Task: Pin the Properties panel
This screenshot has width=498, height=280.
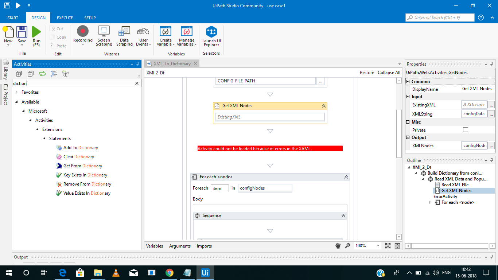Action: click(x=492, y=63)
